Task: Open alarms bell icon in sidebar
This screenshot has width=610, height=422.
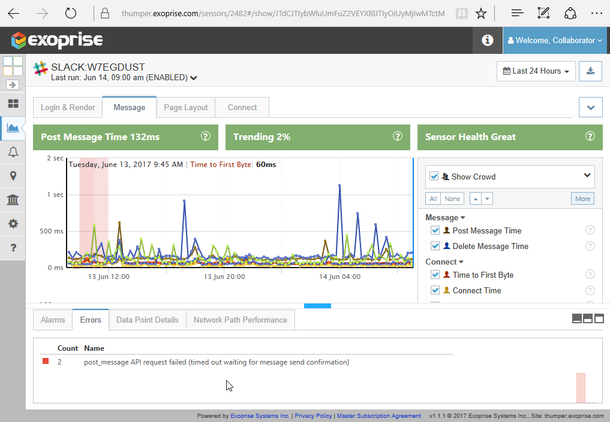Action: [x=13, y=152]
